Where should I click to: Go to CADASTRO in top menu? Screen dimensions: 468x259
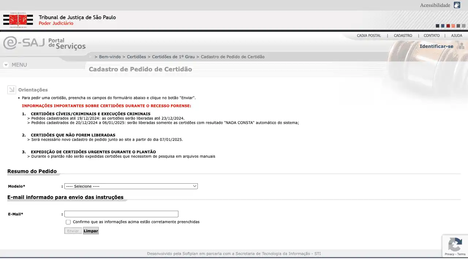click(x=403, y=36)
